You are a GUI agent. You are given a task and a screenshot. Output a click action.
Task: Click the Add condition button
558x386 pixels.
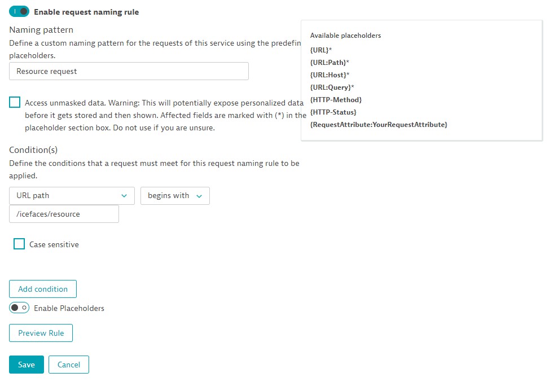coord(43,289)
